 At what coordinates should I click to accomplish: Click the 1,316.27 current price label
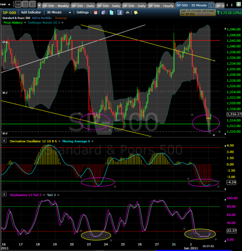tap(234, 115)
